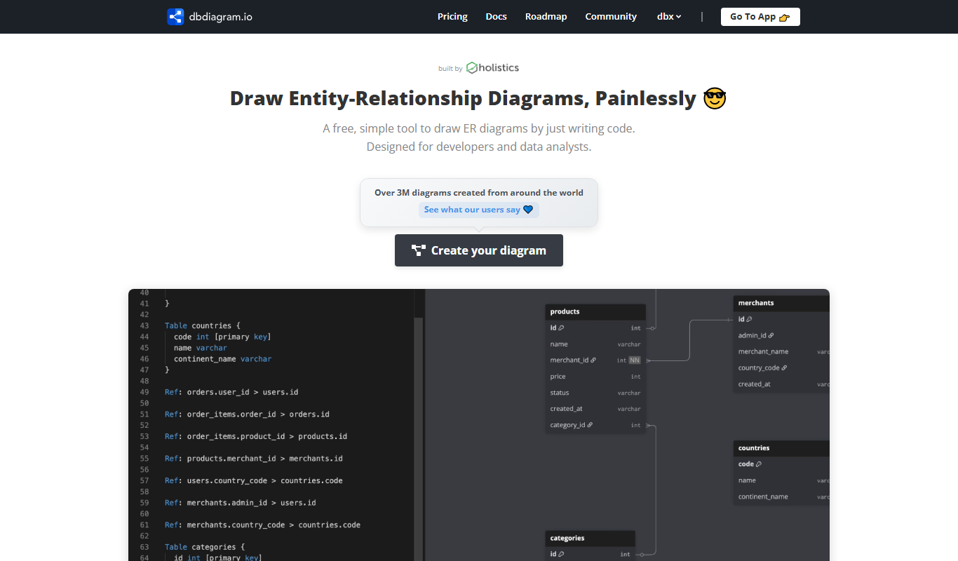Viewport: 958px width, 561px height.
Task: Click the key icon beside categories id
Action: pos(561,554)
